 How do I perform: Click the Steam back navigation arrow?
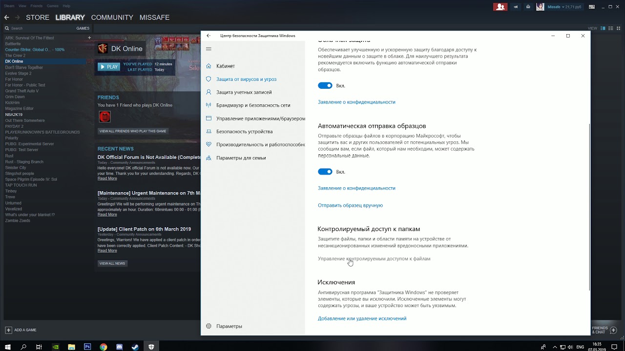click(x=6, y=18)
